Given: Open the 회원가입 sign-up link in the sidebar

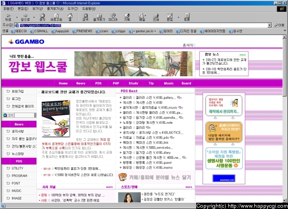Looking at the screenshot, I should 18,91.
